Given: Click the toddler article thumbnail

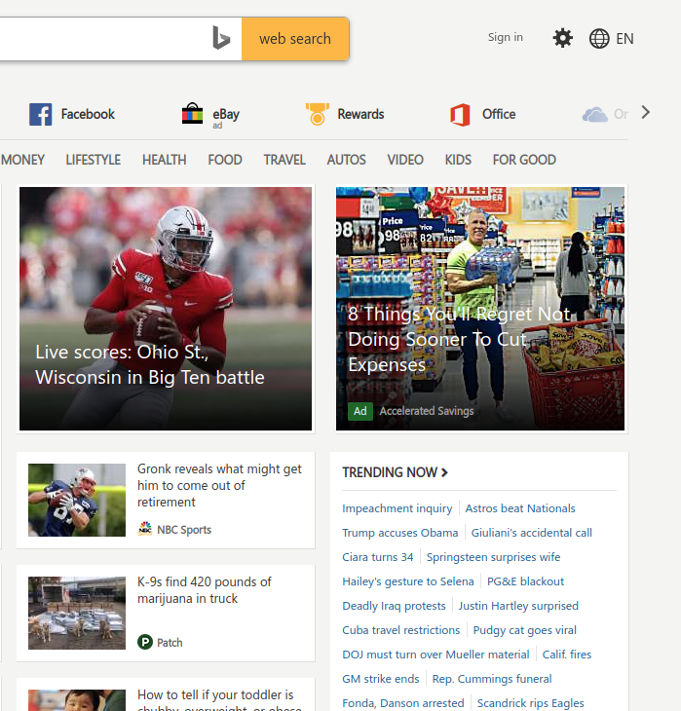Looking at the screenshot, I should 77,700.
